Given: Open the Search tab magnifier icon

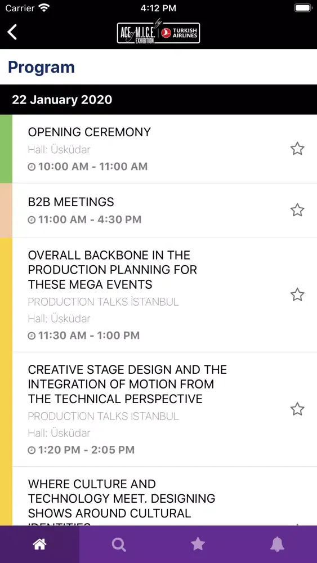Looking at the screenshot, I should [x=118, y=544].
